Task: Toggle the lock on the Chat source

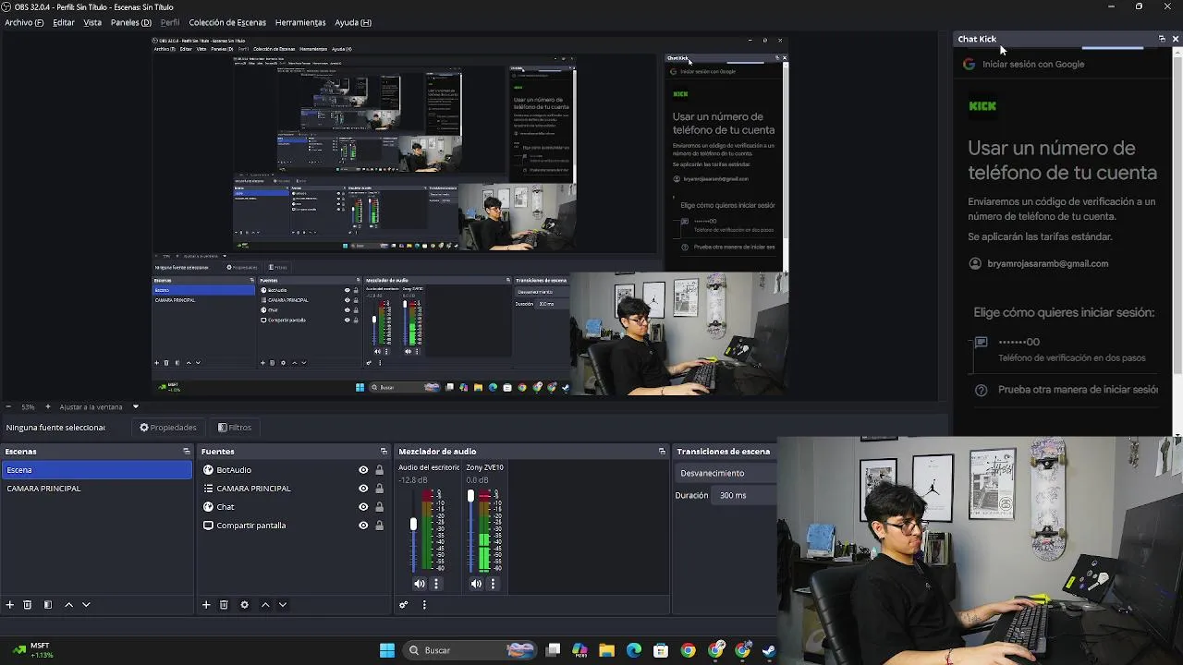Action: click(x=379, y=507)
